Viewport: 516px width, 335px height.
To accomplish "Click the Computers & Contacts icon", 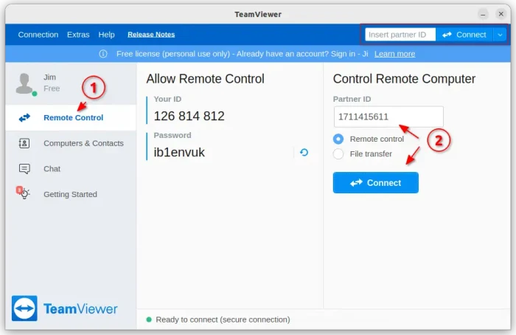I will (x=24, y=143).
